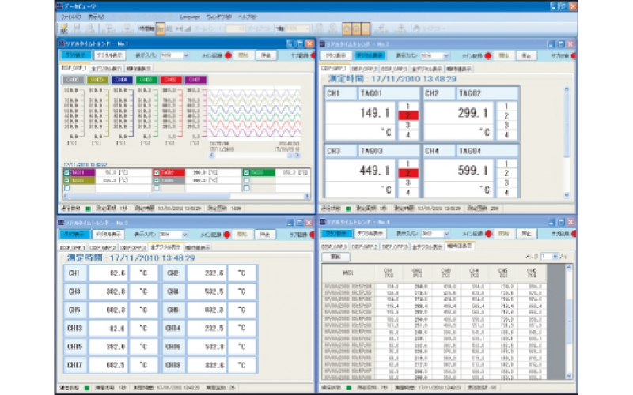
Task: Click the purple channel button above the trend graph
Action: pyautogui.click(x=195, y=80)
